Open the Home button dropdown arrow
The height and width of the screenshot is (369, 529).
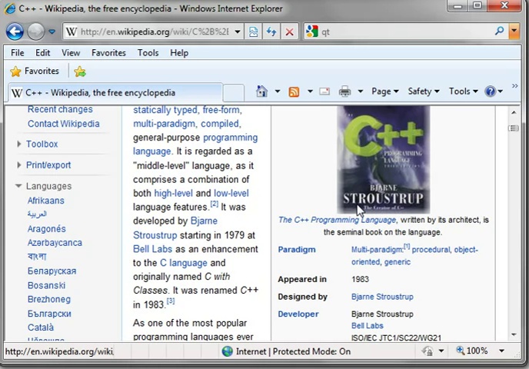click(x=278, y=91)
